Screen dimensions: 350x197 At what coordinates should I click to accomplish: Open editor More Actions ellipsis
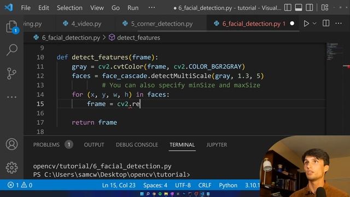coord(339,23)
